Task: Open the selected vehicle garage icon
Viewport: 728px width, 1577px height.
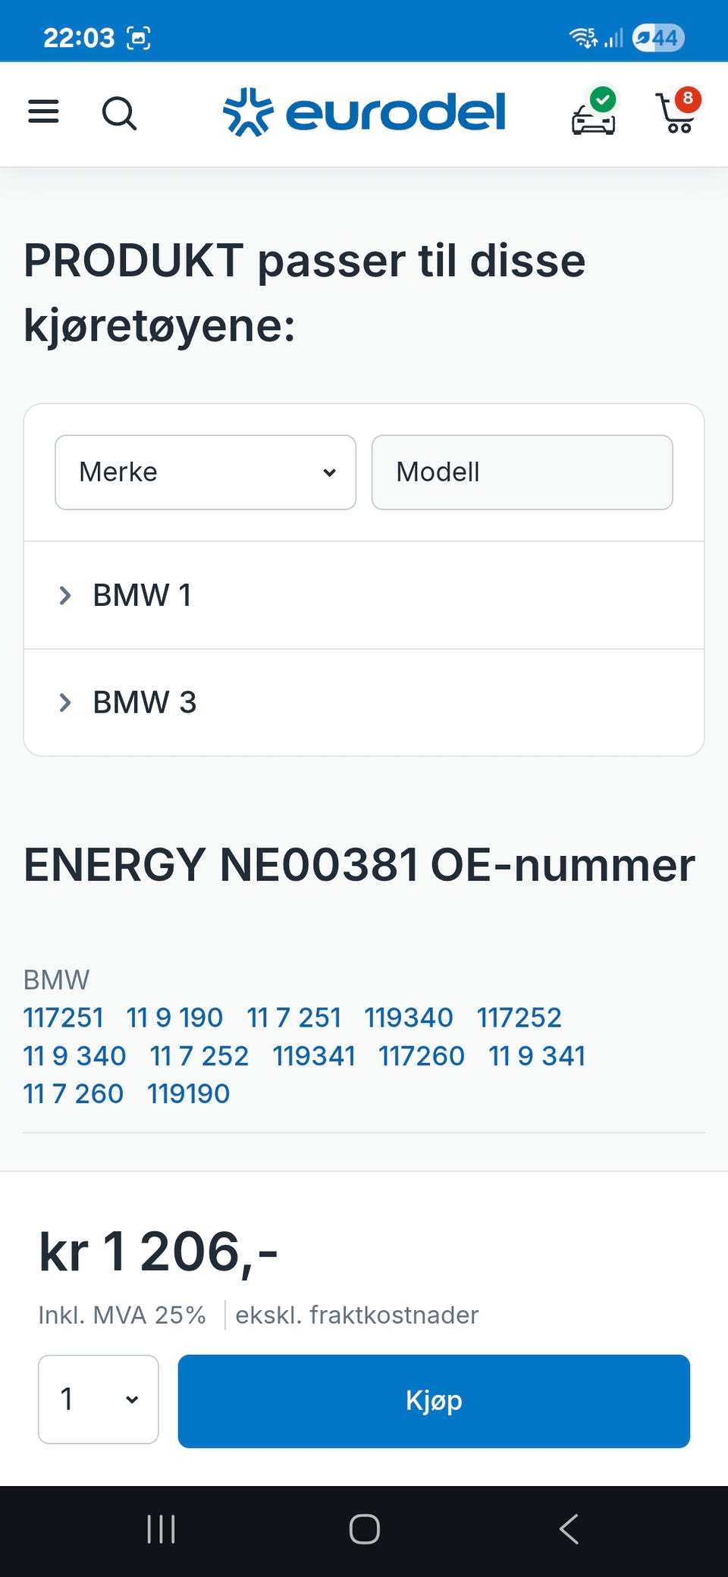Action: [594, 114]
